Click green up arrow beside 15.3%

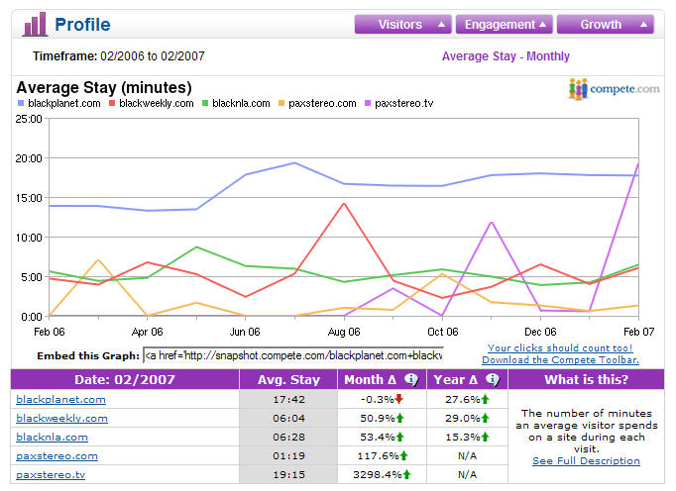486,437
